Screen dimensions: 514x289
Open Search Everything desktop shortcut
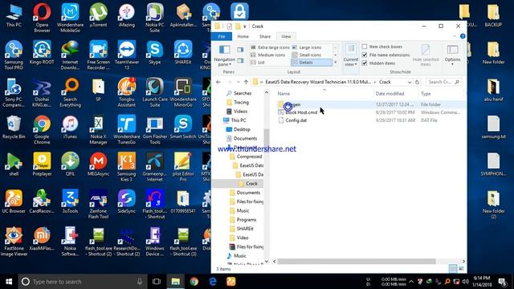(70, 92)
